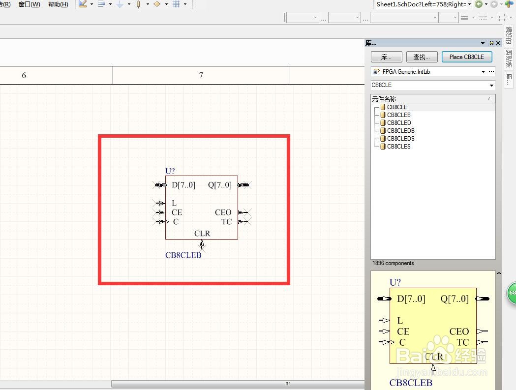Select the pencil drawing tools icon
The width and height of the screenshot is (516, 390).
83,4
